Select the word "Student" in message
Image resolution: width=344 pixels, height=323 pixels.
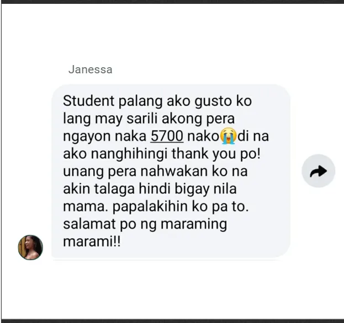pos(89,101)
